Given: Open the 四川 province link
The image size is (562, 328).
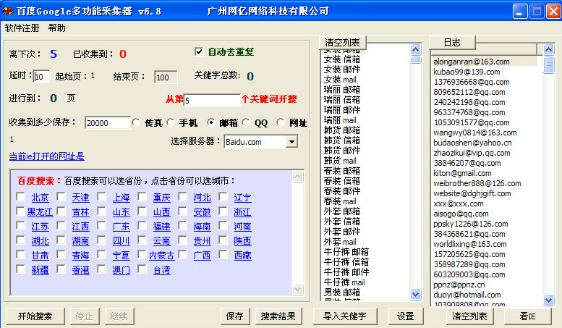Looking at the screenshot, I should [x=121, y=241].
